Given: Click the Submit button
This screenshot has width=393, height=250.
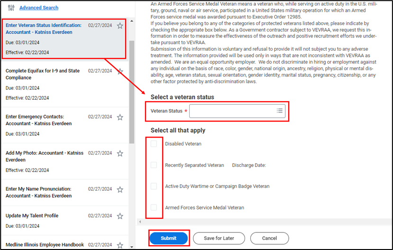Looking at the screenshot, I should (168, 238).
